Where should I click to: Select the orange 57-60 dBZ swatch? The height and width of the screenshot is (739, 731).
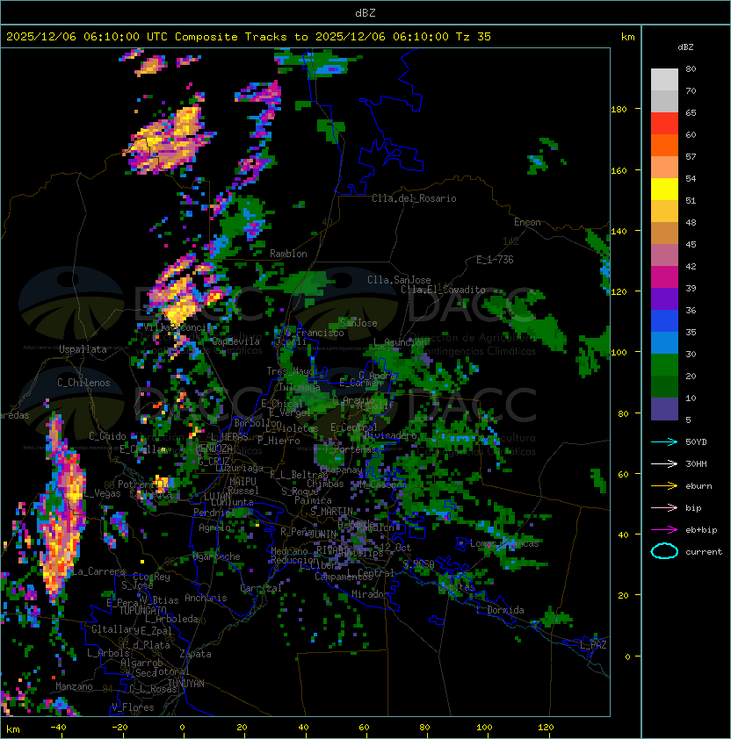coord(664,145)
